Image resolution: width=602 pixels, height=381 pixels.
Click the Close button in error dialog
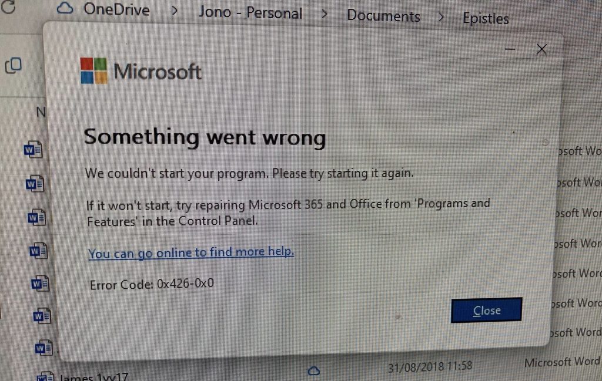coord(486,310)
